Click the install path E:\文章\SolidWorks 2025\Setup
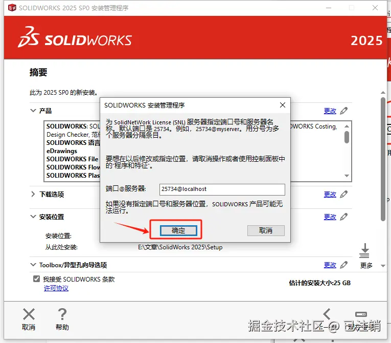 click(180, 247)
